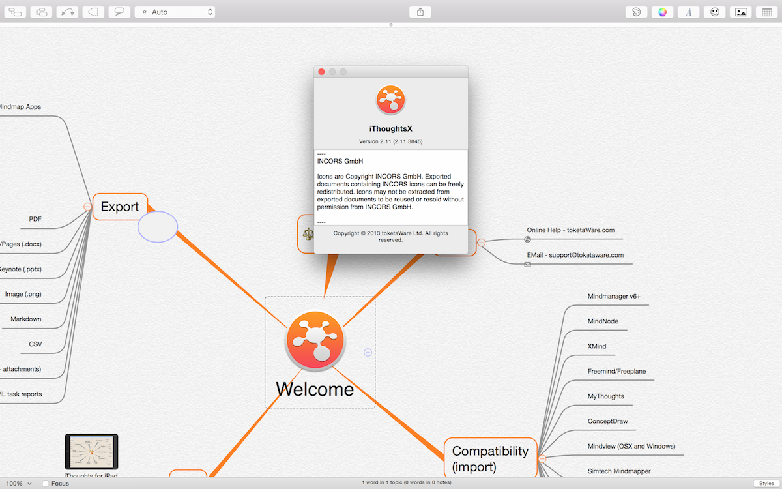The width and height of the screenshot is (782, 489).
Task: Collapse the Compatibility (import) branch
Action: pos(542,459)
